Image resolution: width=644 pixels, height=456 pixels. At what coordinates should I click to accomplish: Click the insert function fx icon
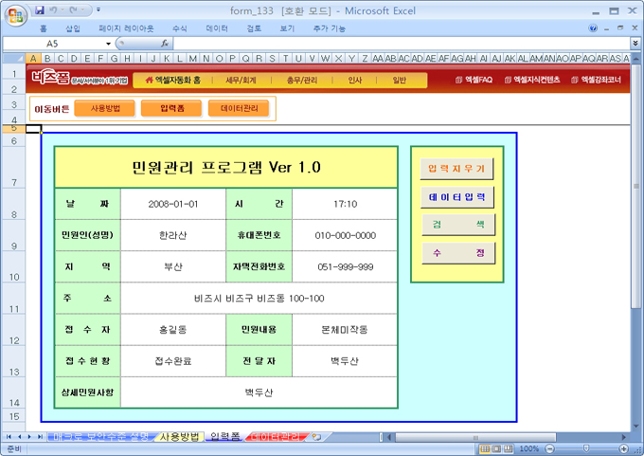click(165, 44)
